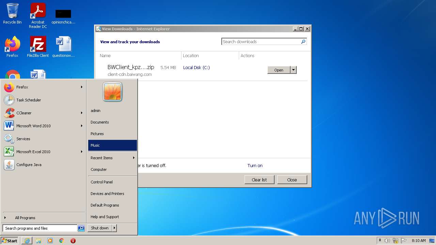This screenshot has width=436, height=245.
Task: Open Google Chrome from the taskbar
Action: (62, 241)
